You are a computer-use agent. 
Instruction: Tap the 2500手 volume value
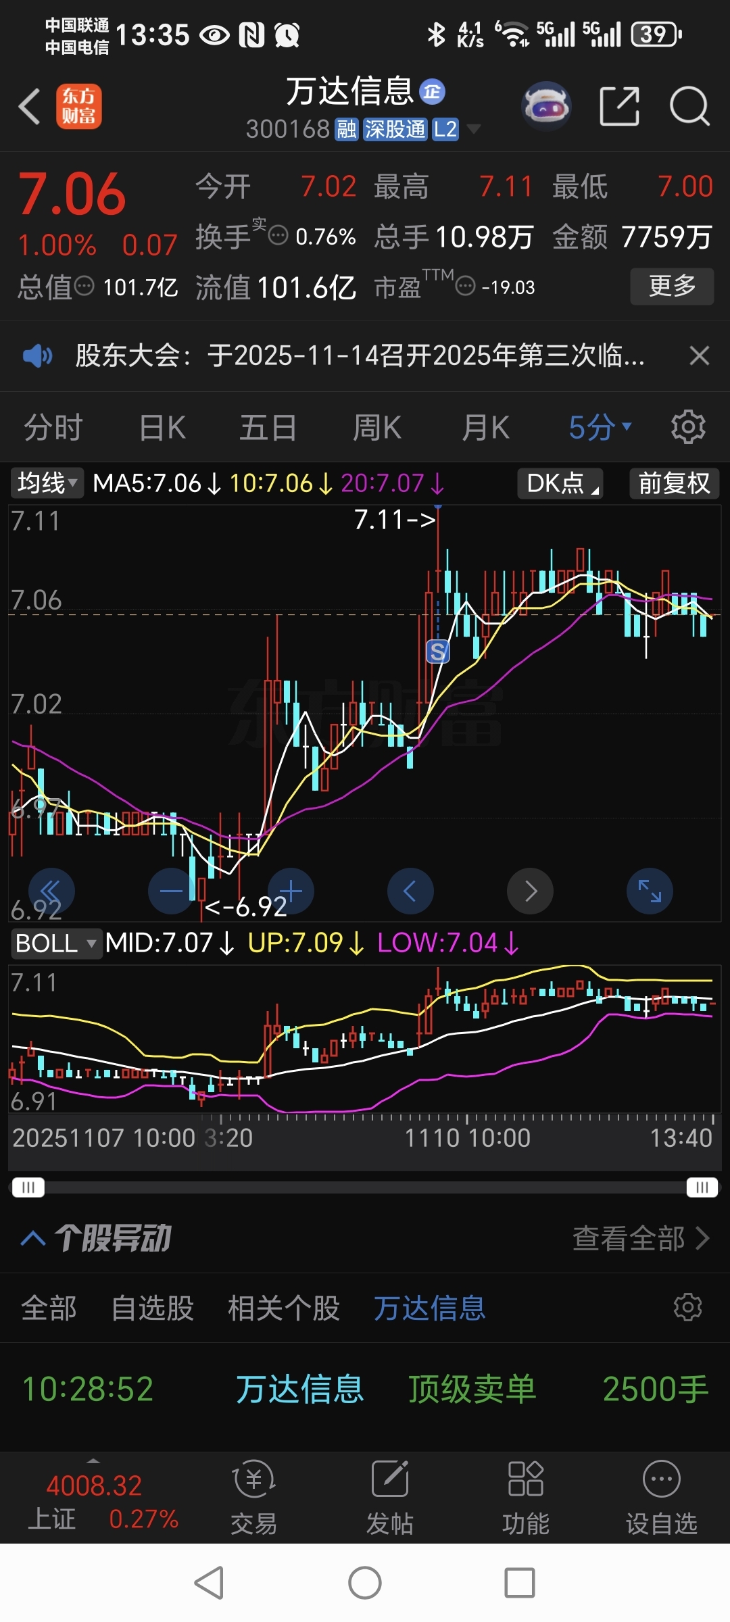(x=656, y=1390)
